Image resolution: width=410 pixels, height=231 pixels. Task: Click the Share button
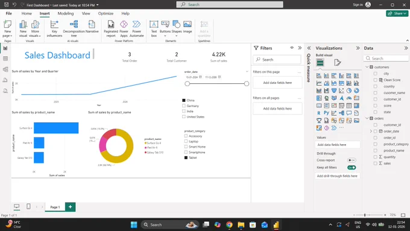[397, 13]
